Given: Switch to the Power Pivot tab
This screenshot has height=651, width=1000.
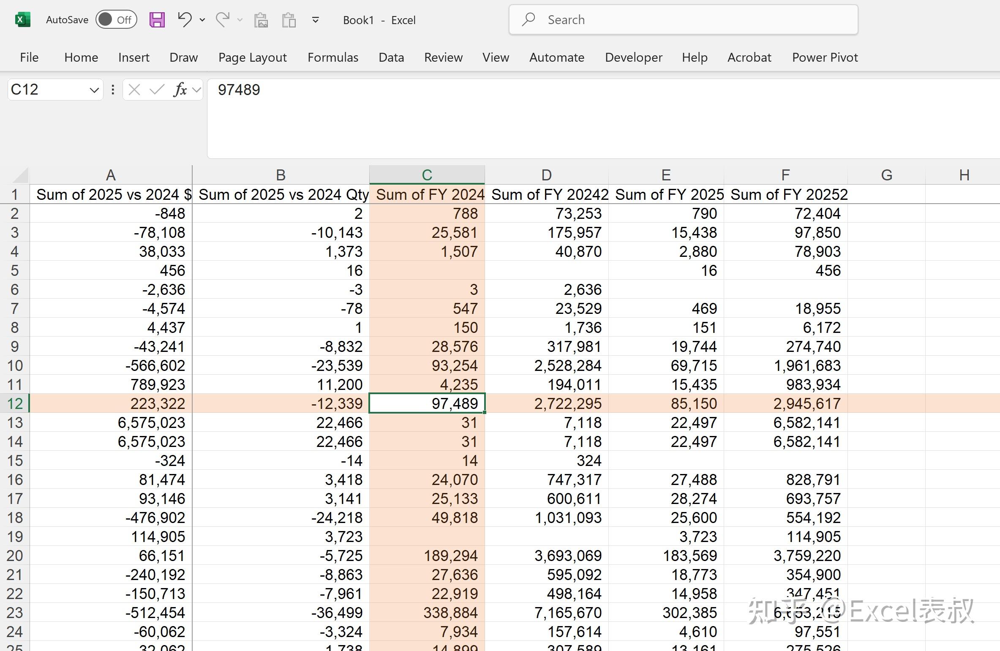Looking at the screenshot, I should pyautogui.click(x=824, y=57).
